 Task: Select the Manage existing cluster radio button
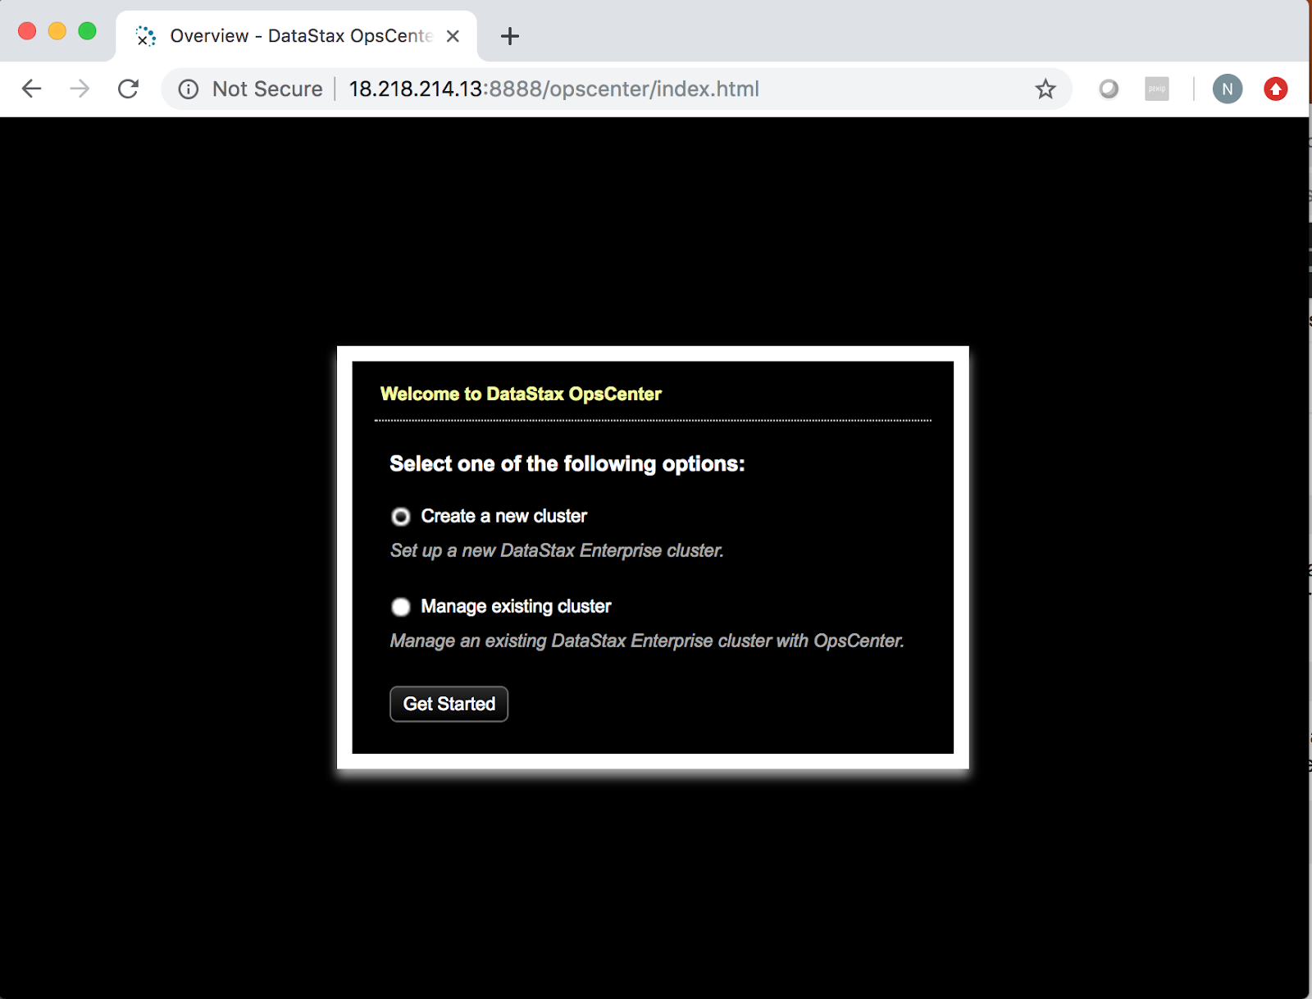400,607
